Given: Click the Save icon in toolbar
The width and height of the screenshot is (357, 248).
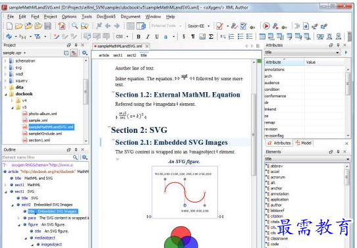Looking at the screenshot, I should [x=47, y=26].
